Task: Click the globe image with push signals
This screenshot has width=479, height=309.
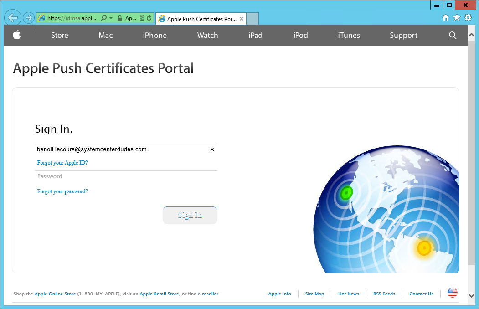Action: pos(386,209)
